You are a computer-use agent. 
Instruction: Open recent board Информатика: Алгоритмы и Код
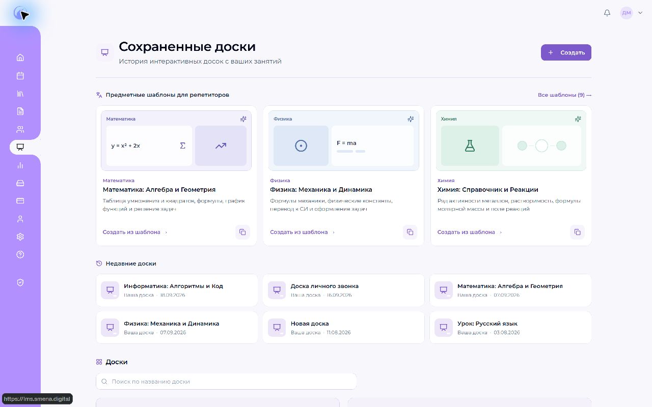[177, 290]
